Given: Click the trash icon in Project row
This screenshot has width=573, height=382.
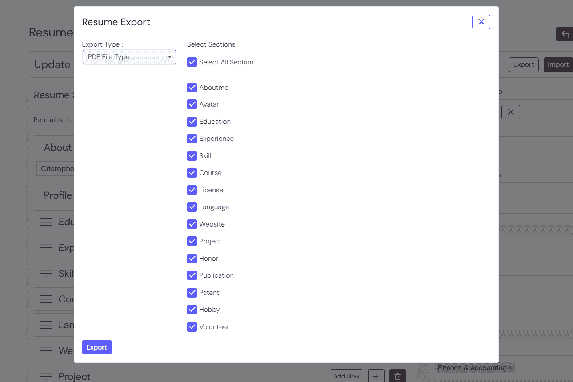Looking at the screenshot, I should point(397,376).
